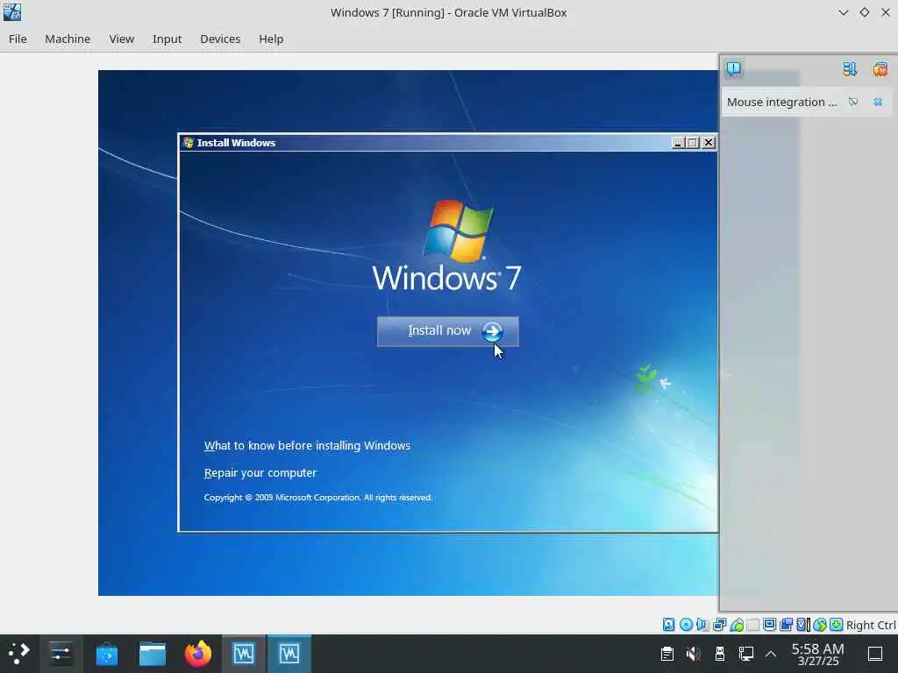The image size is (898, 673).
Task: Click the keyboard capture green arrow icon
Action: pos(836,624)
